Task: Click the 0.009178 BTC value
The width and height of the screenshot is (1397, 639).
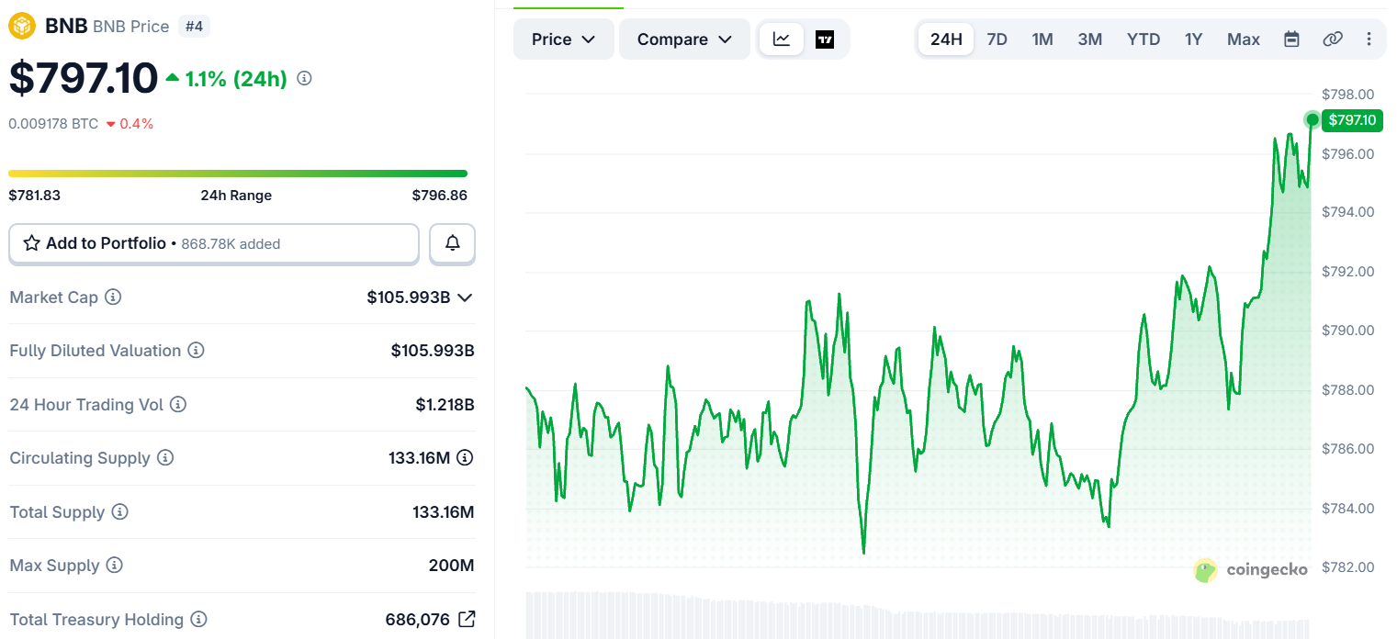Action: 53,124
